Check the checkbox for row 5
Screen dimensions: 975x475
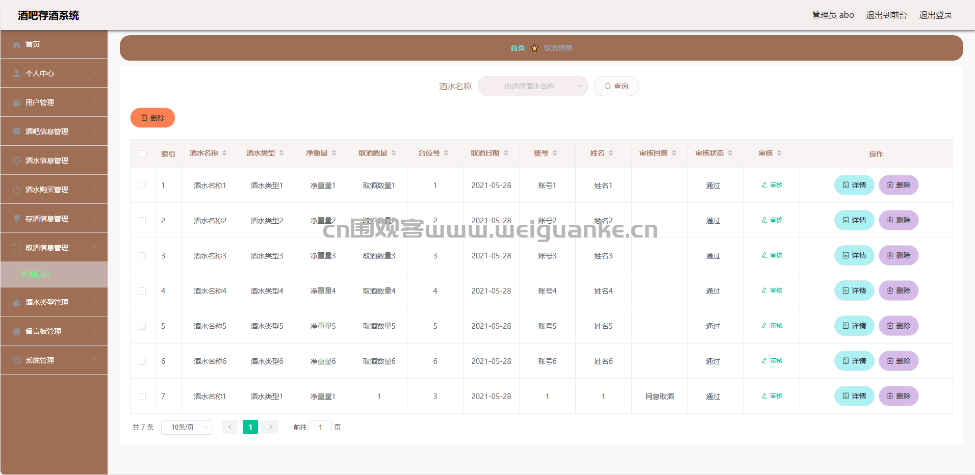point(142,326)
